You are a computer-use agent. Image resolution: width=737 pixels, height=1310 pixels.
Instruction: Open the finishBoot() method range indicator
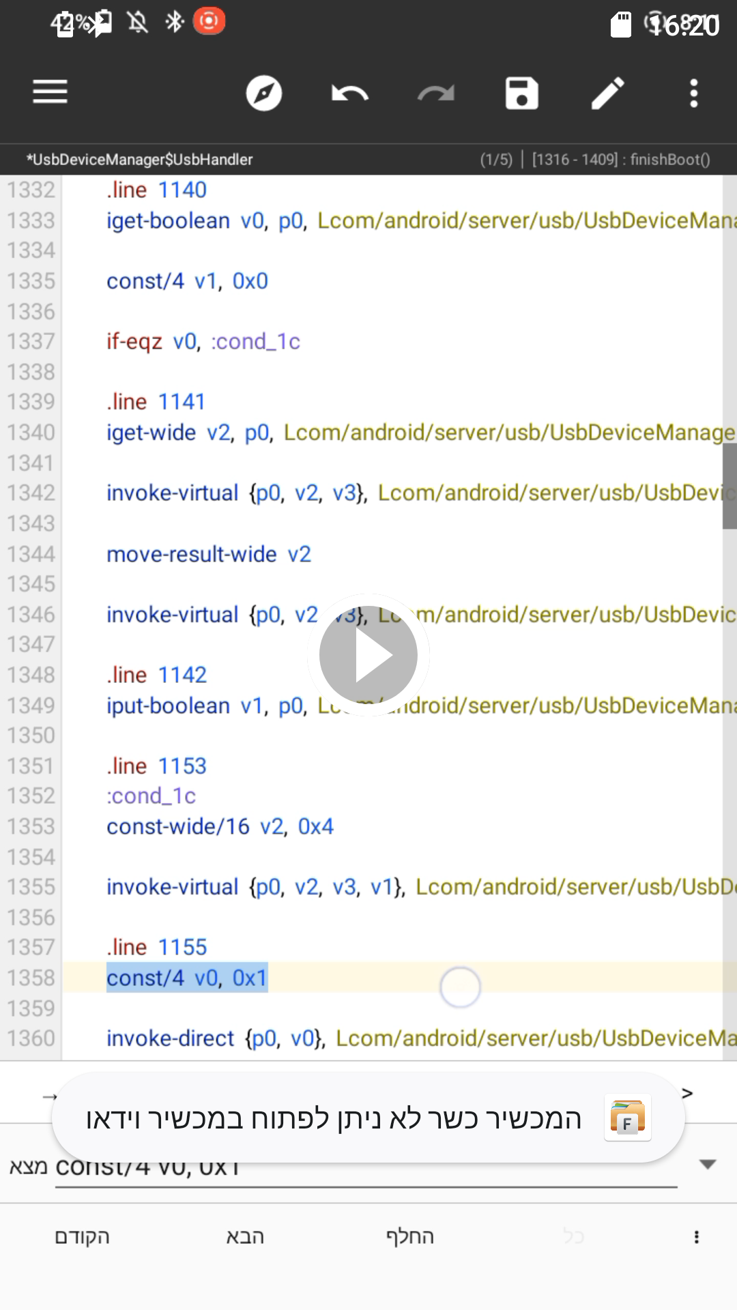tap(621, 160)
